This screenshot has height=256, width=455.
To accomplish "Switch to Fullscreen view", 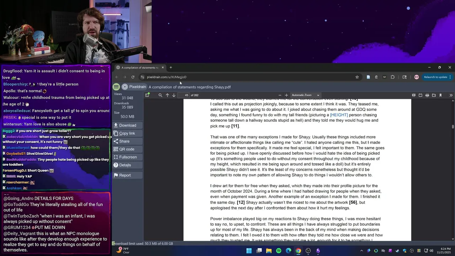I will click(x=127, y=157).
